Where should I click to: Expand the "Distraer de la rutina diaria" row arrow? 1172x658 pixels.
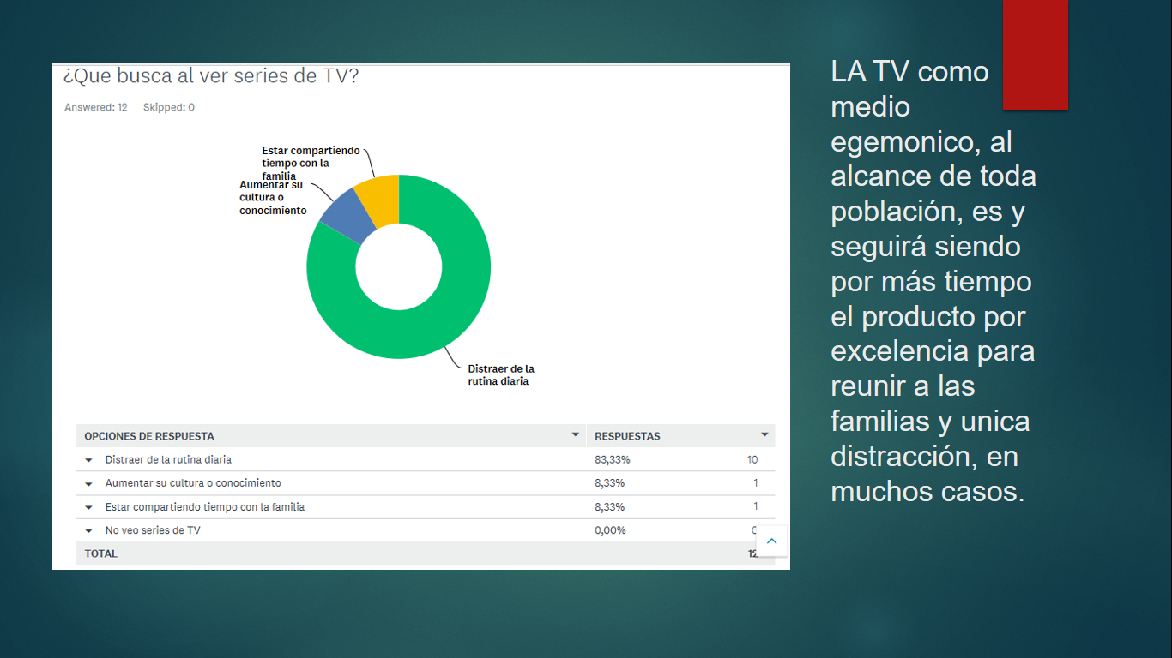pos(89,460)
